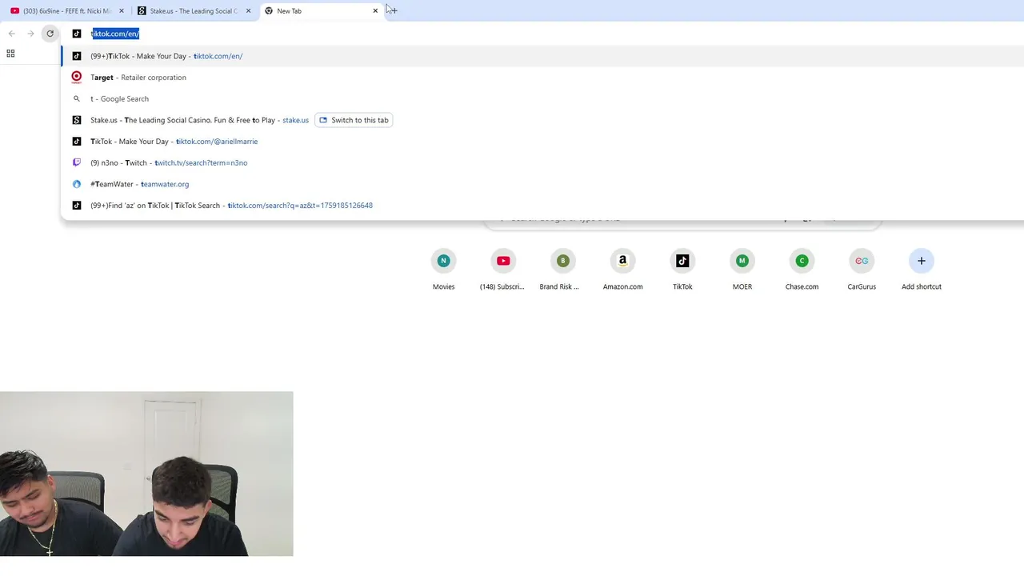
Task: Select the 'TikTok - Make Your Day' tiktok.com/en/ suggestion
Action: pyautogui.click(x=542, y=56)
